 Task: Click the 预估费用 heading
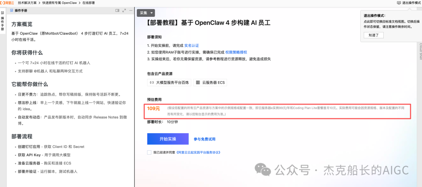(154, 100)
